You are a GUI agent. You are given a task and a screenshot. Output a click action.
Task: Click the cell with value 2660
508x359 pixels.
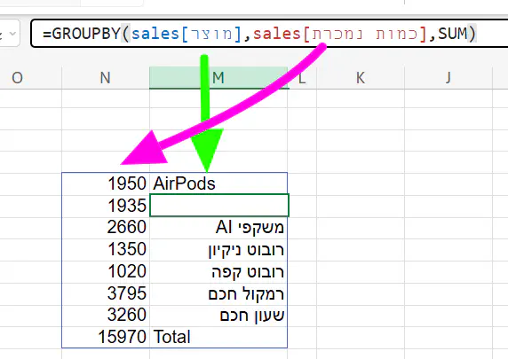(106, 227)
